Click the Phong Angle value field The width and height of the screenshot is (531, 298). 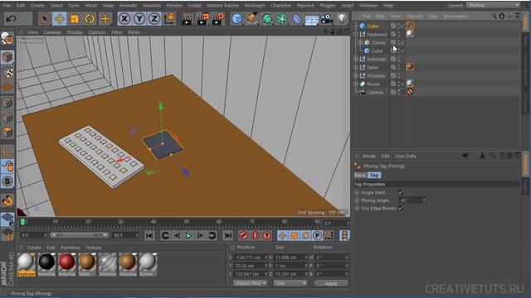coord(412,200)
